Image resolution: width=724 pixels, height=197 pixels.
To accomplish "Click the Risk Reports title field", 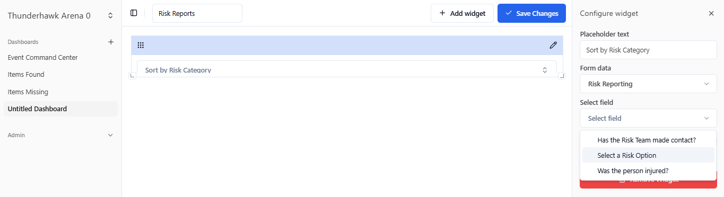I will [197, 13].
